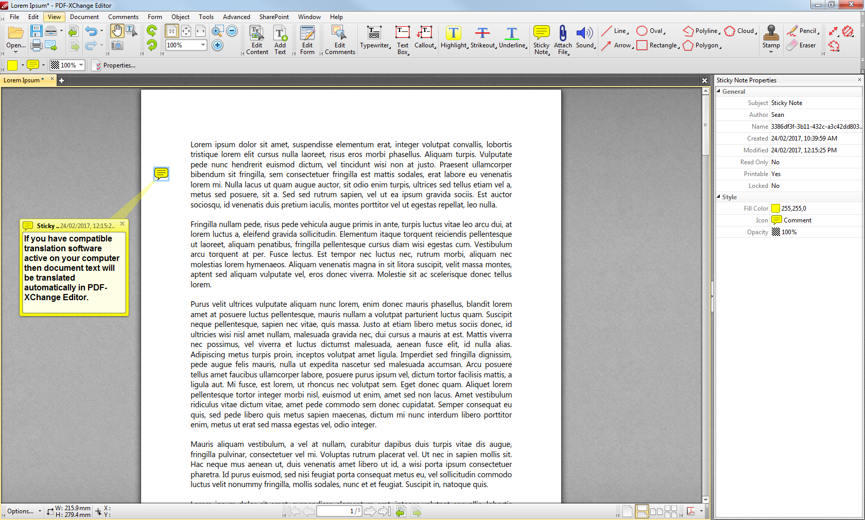Image resolution: width=865 pixels, height=520 pixels.
Task: Select the Pencil tool
Action: [x=802, y=31]
